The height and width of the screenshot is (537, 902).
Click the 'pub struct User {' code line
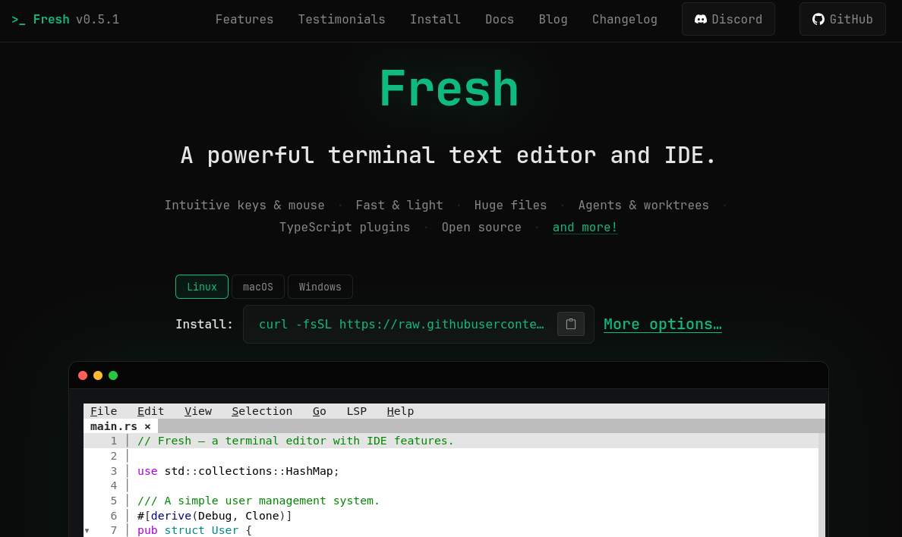[x=194, y=531]
